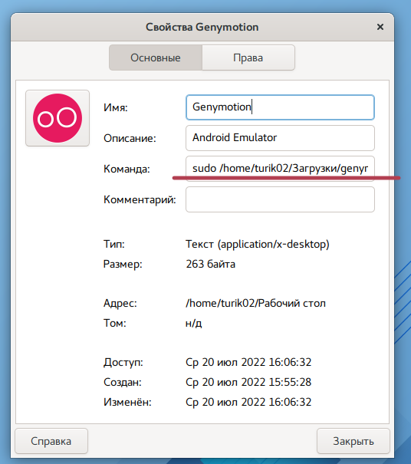Click the Размер: label
Viewport: 411px width, 464px height.
click(x=123, y=264)
